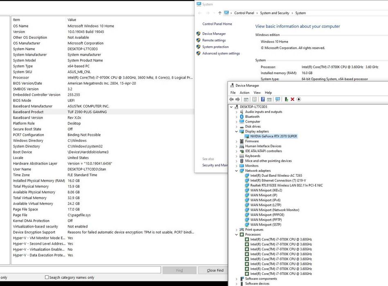Click the computer icon in System address bar
This screenshot has height=286, width=388.
(226, 13)
